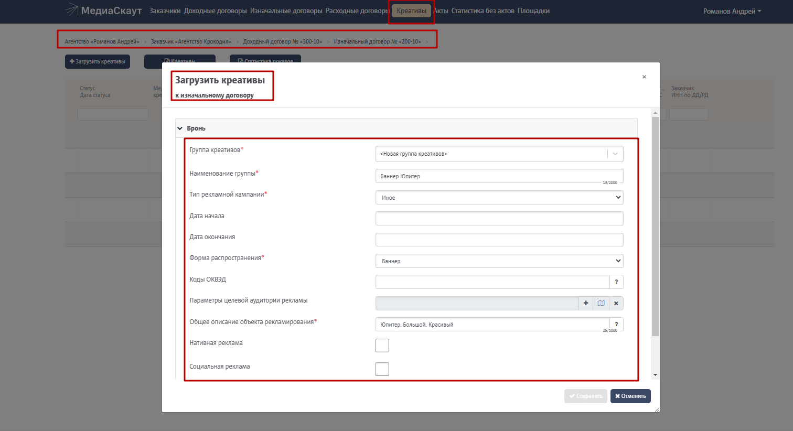Screen dimensions: 793x431
Task: Click the Отменить button
Action: coord(630,396)
